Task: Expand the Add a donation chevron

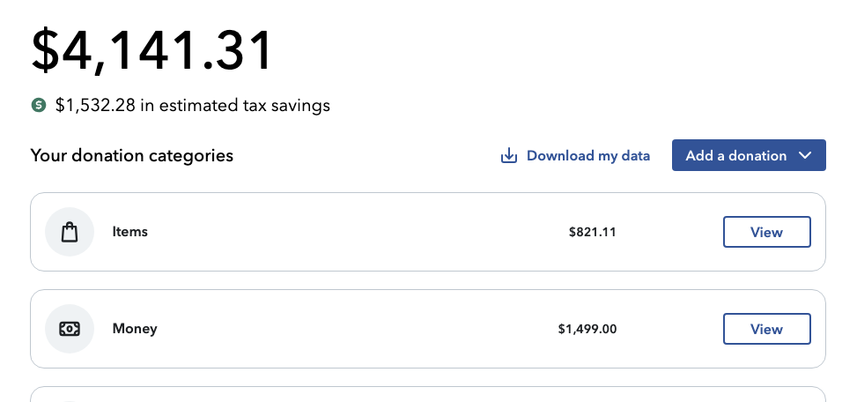Action: [805, 155]
